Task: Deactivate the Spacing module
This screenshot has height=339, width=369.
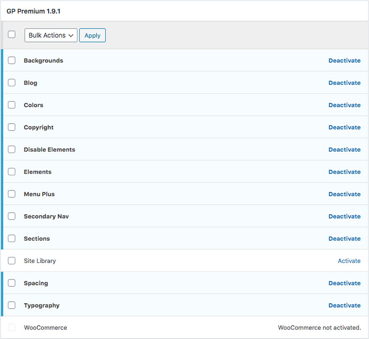Action: pyautogui.click(x=344, y=283)
